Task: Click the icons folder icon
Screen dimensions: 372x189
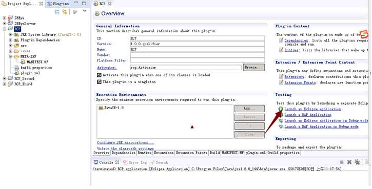Action: [16, 51]
